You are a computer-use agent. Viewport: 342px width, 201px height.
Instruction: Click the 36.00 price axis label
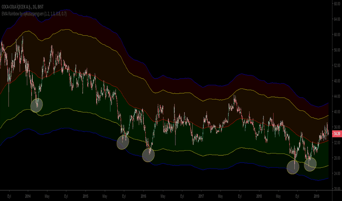[337, 127]
